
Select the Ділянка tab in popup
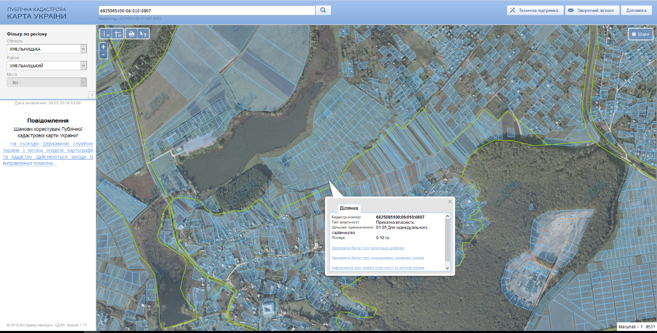coord(349,208)
